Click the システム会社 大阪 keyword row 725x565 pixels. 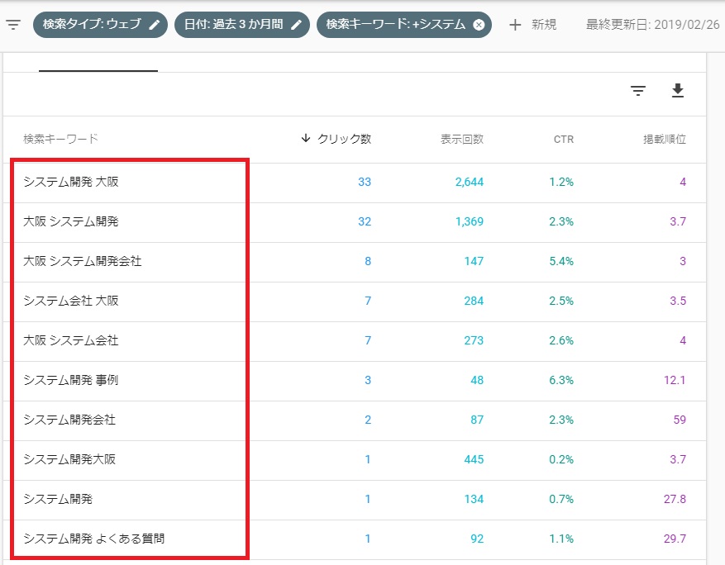click(71, 301)
